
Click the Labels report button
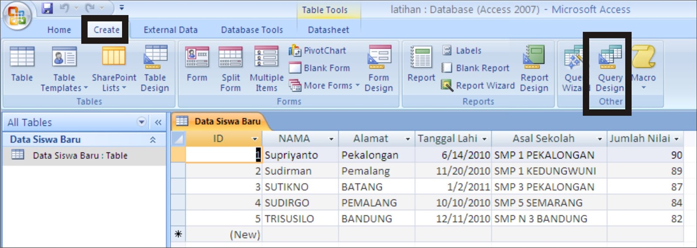(462, 50)
